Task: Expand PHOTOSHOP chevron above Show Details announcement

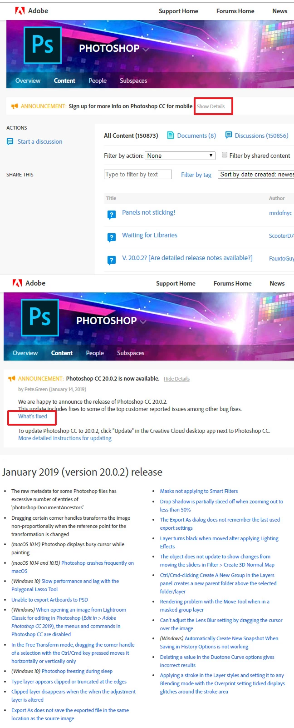Action: 146,49
